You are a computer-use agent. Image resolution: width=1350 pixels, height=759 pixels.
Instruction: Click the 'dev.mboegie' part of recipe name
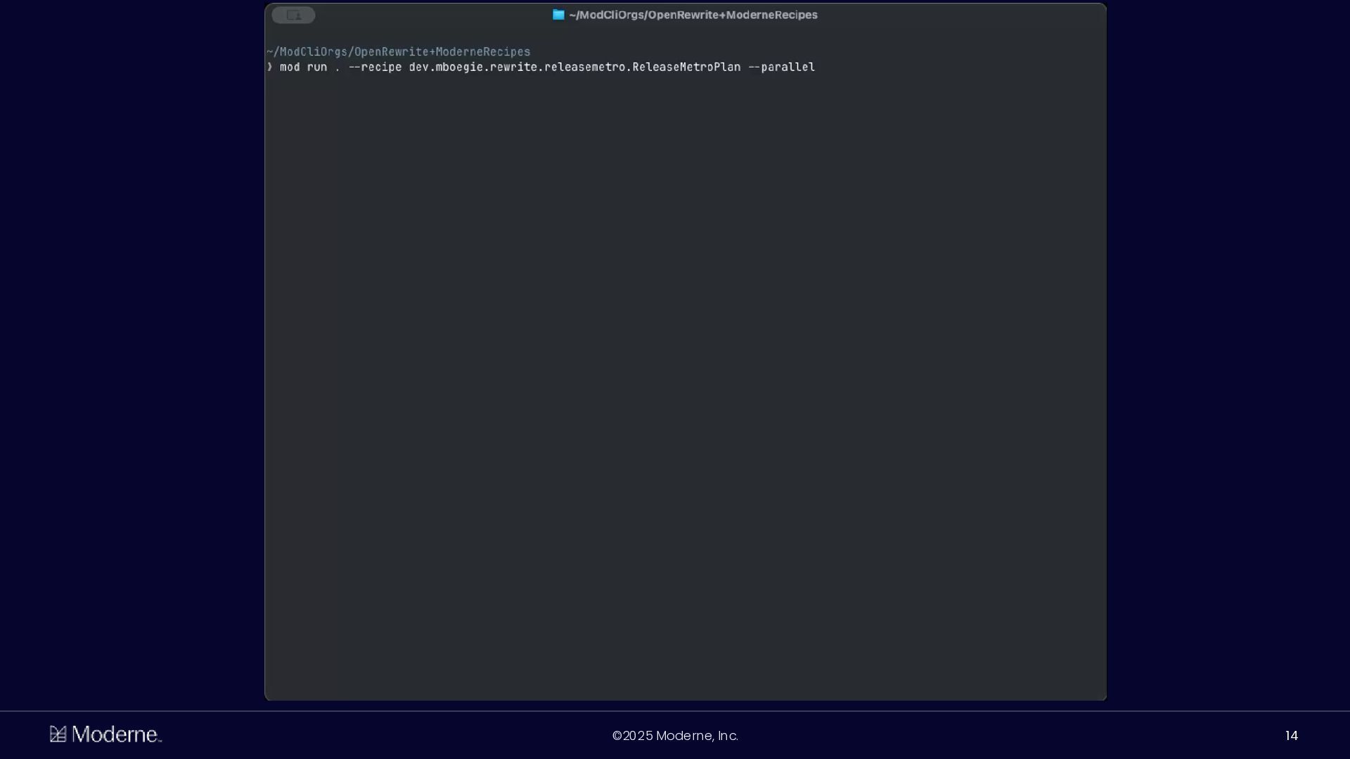(x=446, y=67)
